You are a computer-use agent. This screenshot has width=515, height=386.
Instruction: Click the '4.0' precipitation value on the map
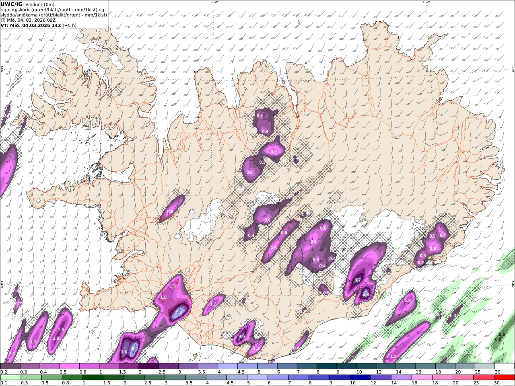click(x=242, y=336)
